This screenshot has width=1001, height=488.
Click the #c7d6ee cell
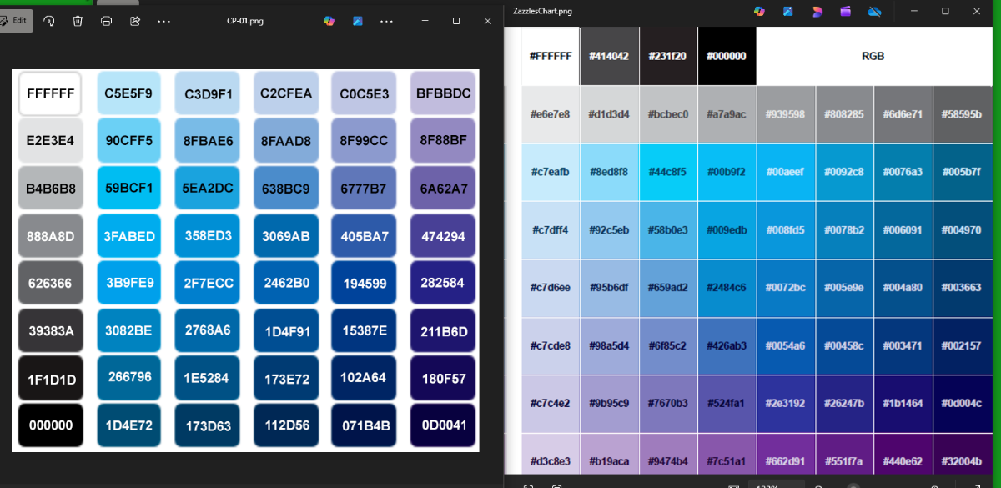click(x=551, y=288)
